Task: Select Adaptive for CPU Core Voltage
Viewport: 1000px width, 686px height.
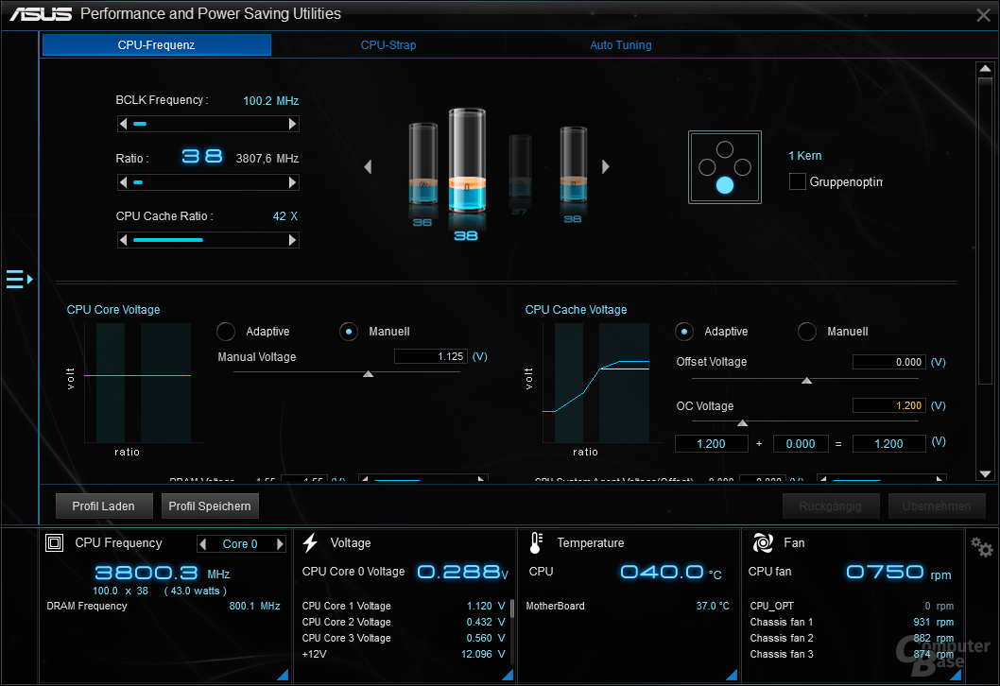Action: tap(226, 332)
